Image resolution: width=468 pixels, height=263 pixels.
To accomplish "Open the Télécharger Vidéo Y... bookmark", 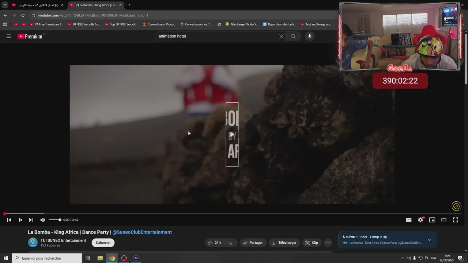I will (242, 24).
